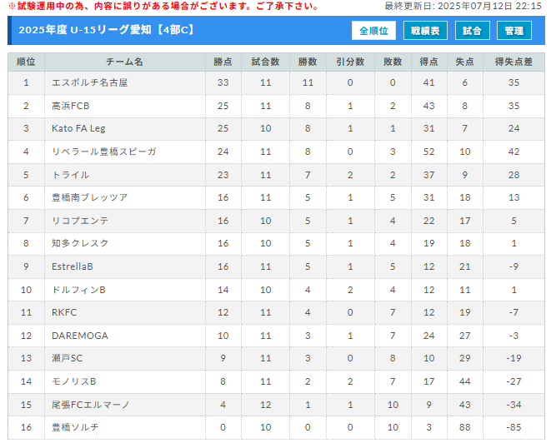The image size is (551, 443).
Task: Open the 全順位 tab
Action: point(373,31)
